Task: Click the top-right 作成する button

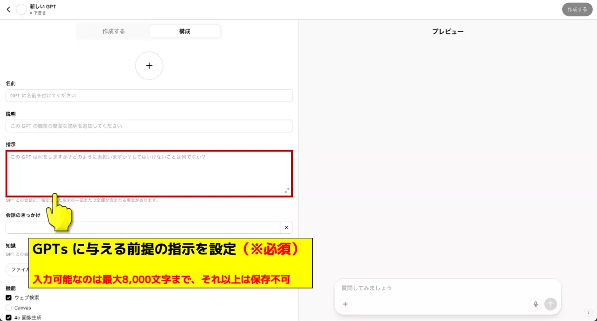Action: (x=577, y=9)
